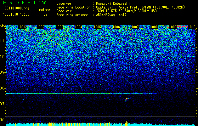Click the "Receiving antenna" field label
This screenshot has height=126, width=198.
click(x=72, y=15)
